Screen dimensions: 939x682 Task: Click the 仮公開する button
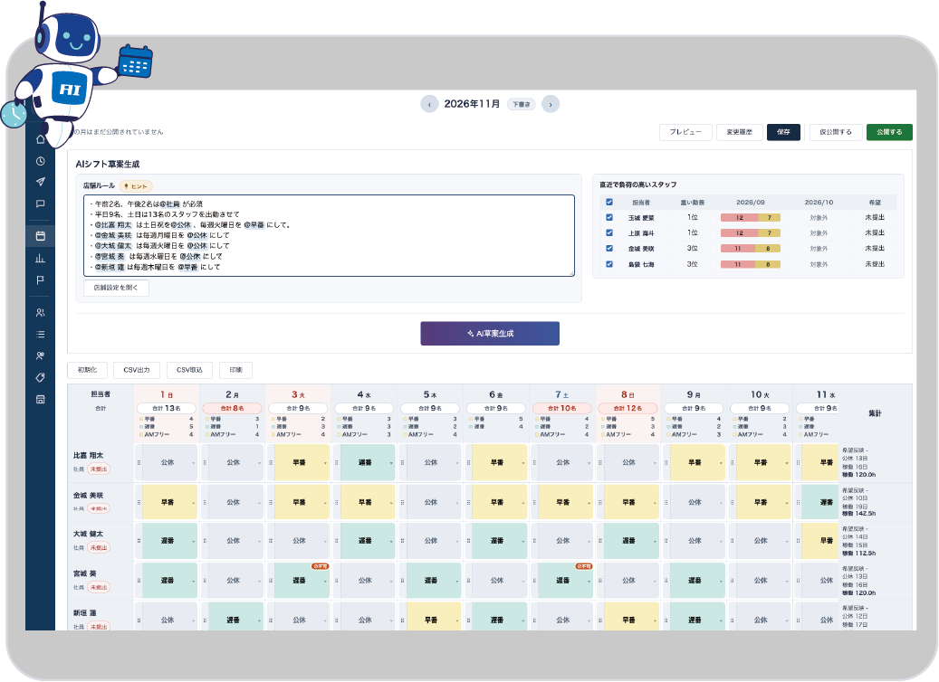point(836,132)
